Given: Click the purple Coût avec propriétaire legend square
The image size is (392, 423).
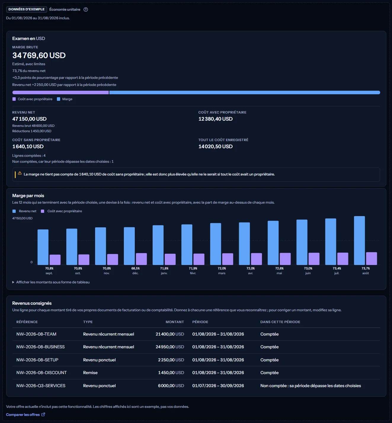Looking at the screenshot, I should [14, 99].
